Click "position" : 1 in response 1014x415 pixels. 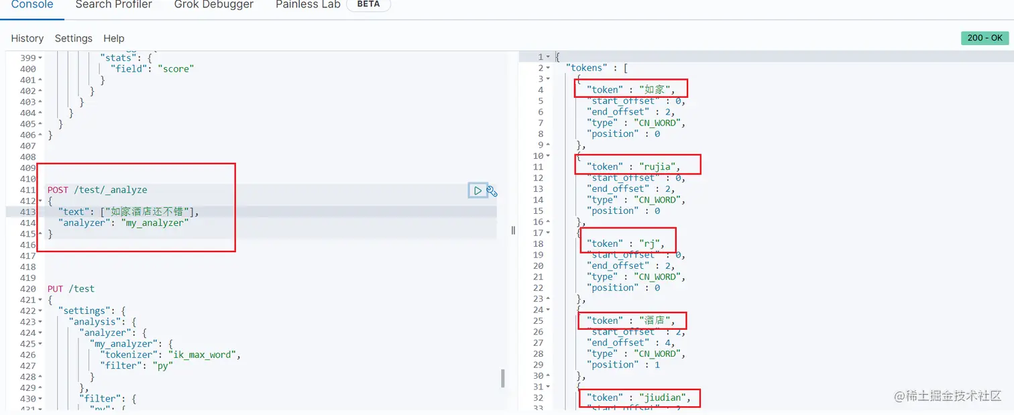point(623,365)
